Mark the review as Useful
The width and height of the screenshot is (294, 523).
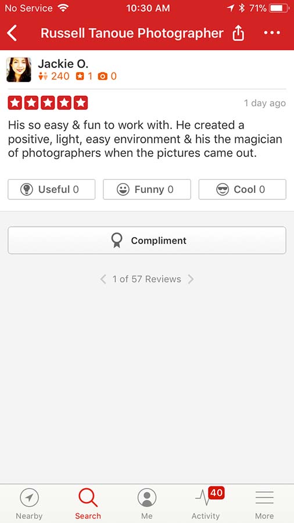52,189
